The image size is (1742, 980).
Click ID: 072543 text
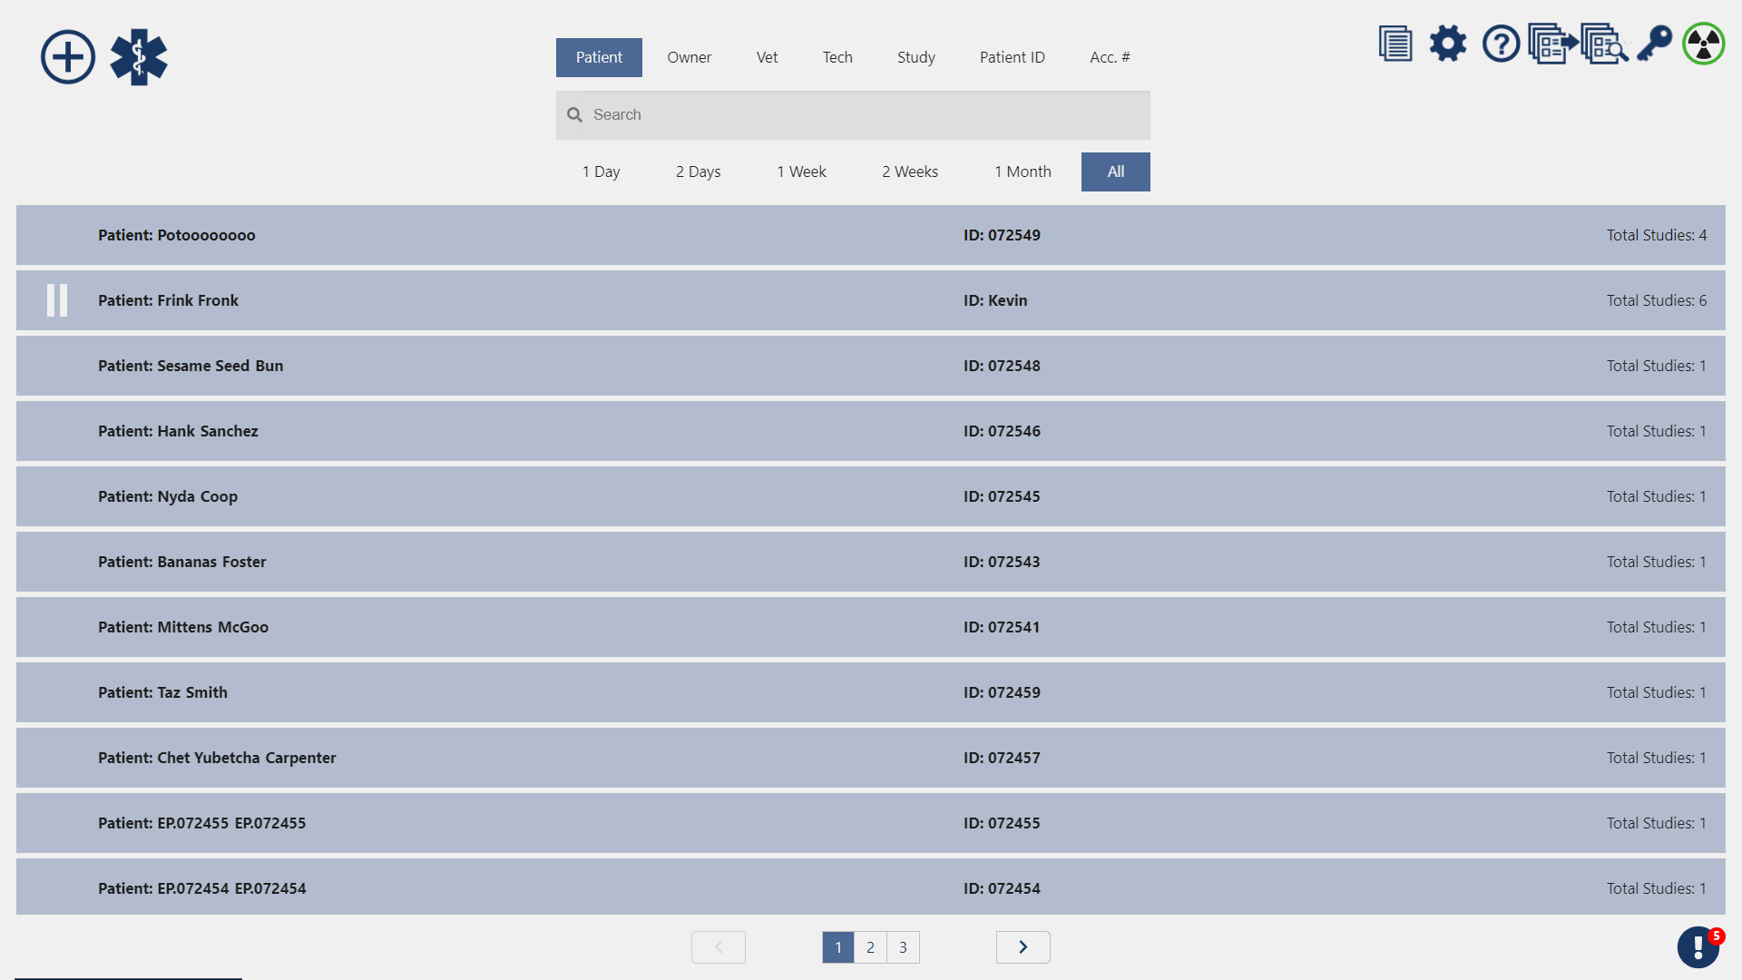tap(1002, 562)
